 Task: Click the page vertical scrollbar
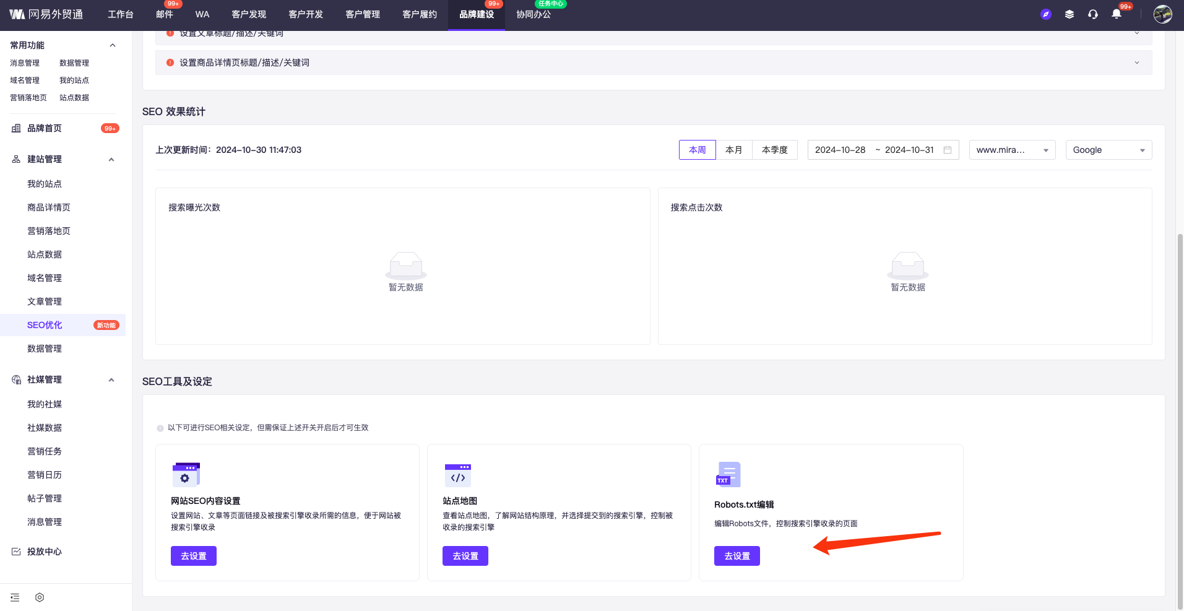click(x=1180, y=421)
